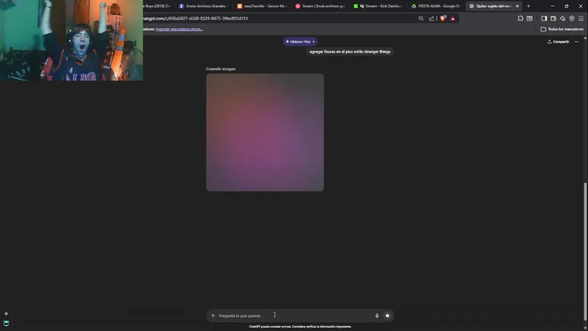Toggle the browser sidebar panel icon
This screenshot has width=588, height=331.
coord(544,18)
